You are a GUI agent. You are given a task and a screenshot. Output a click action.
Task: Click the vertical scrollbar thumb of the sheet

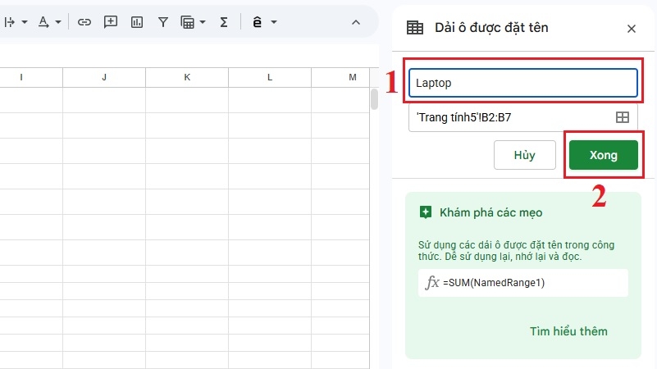[x=374, y=99]
